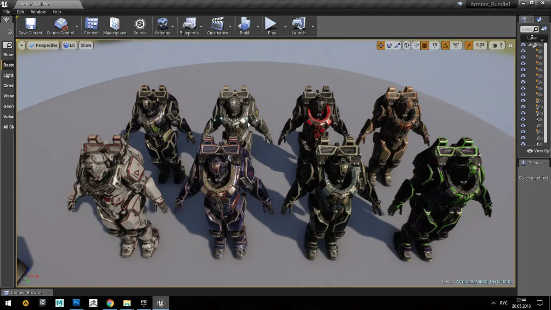Image resolution: width=551 pixels, height=310 pixels.
Task: Toggle grid snapping on the viewport toolbar
Action: (424, 45)
